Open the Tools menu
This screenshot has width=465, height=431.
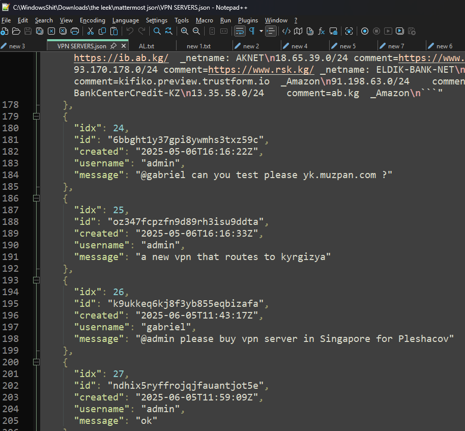coord(182,20)
